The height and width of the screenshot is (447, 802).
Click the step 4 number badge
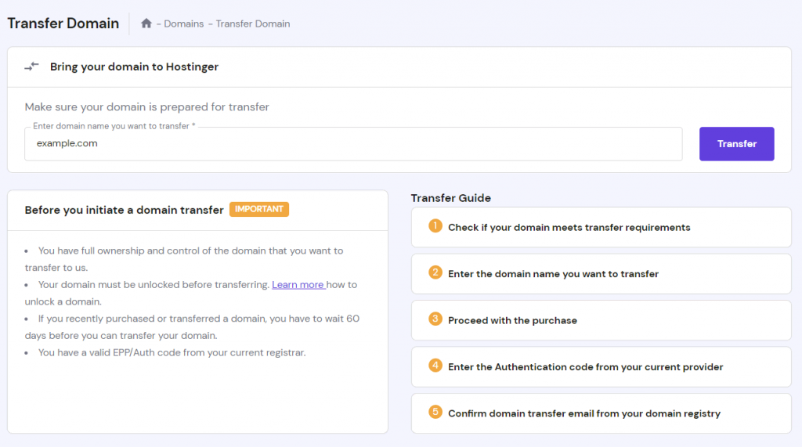pyautogui.click(x=435, y=366)
